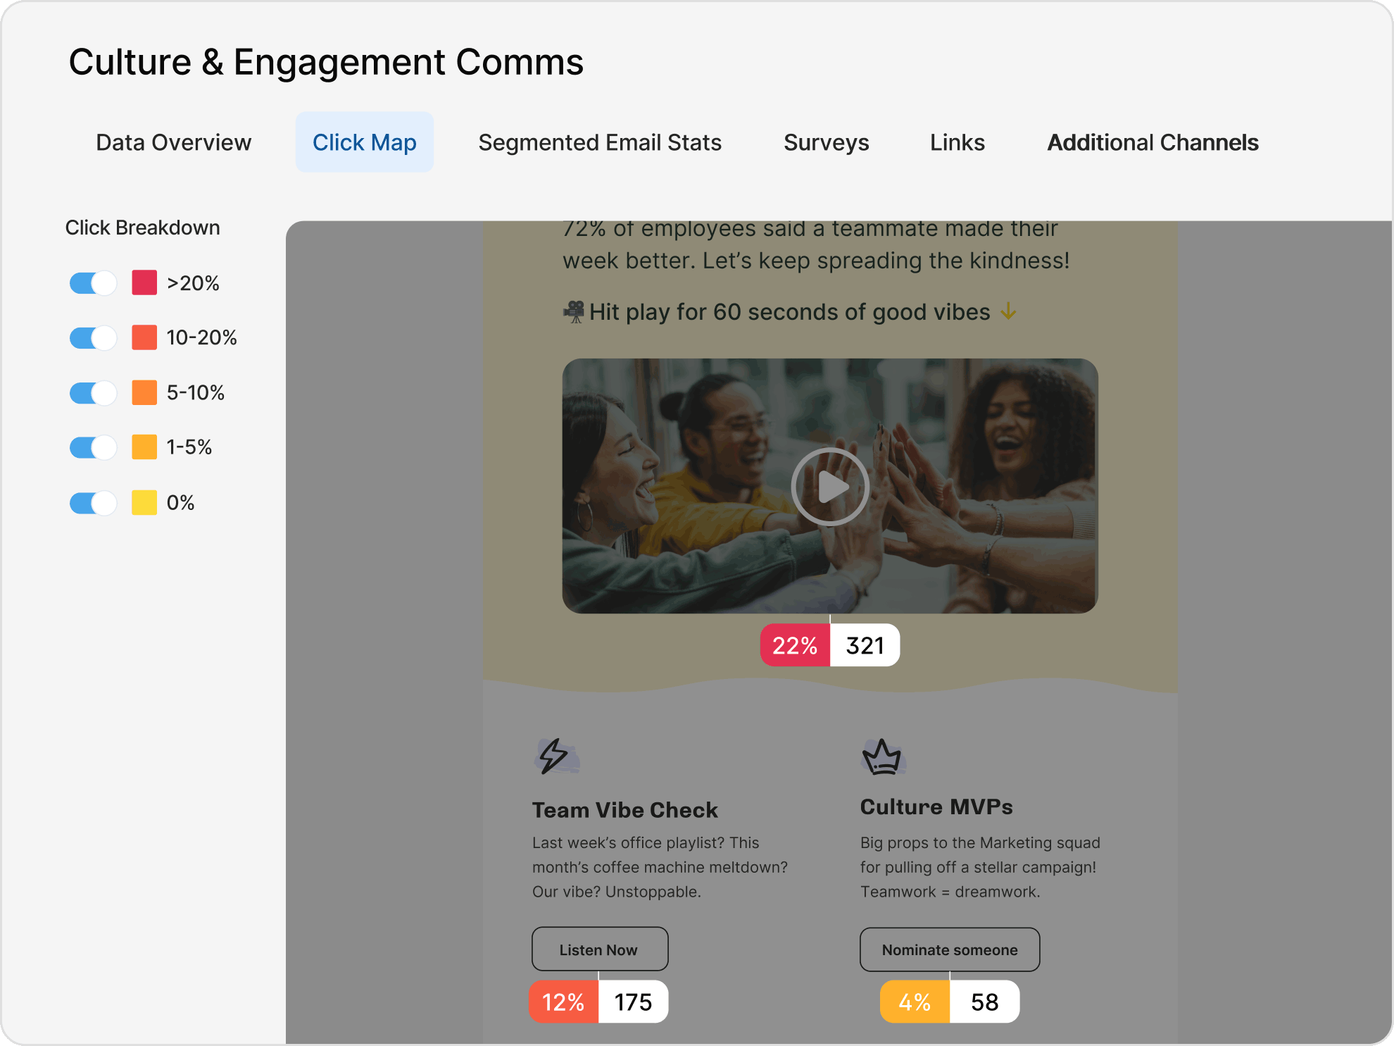Screen dimensions: 1394x1046
Task: Open the Additional Channels tab
Action: click(x=1153, y=142)
